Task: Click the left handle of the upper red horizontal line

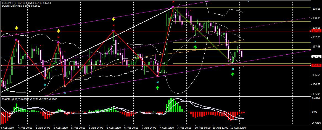Action: tap(1, 31)
